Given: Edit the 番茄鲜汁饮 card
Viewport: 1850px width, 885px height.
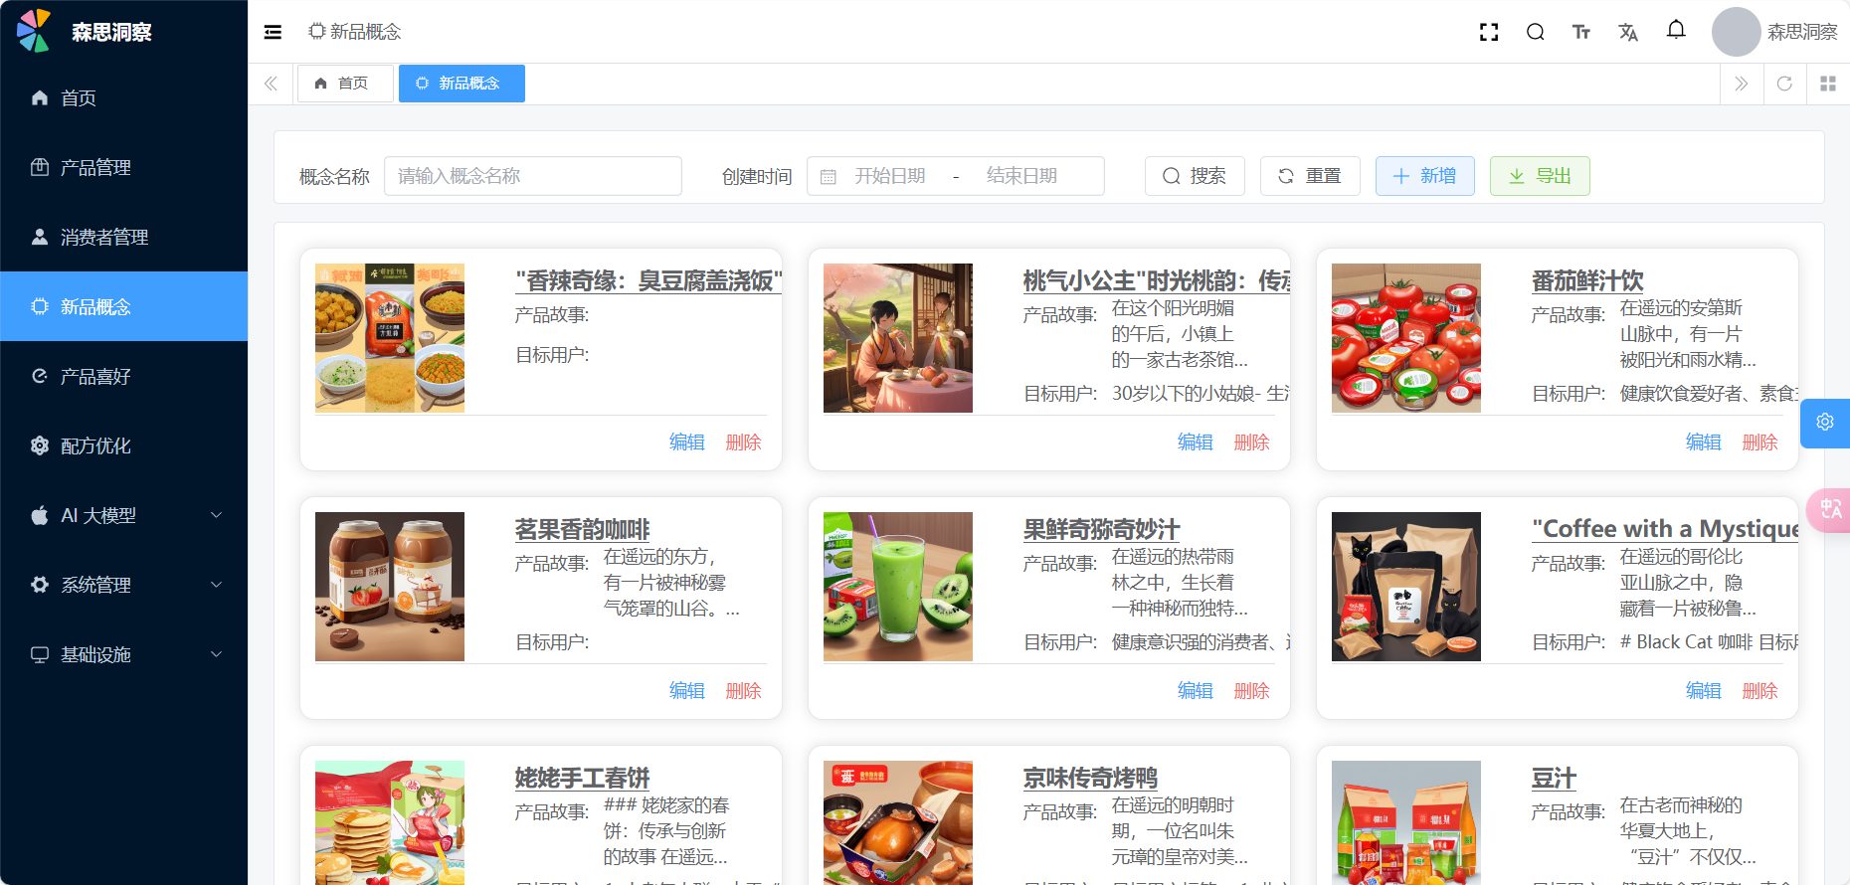Looking at the screenshot, I should 1704,442.
